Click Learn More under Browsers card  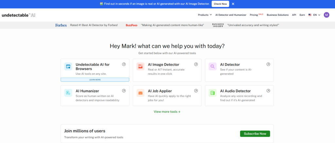95,80
